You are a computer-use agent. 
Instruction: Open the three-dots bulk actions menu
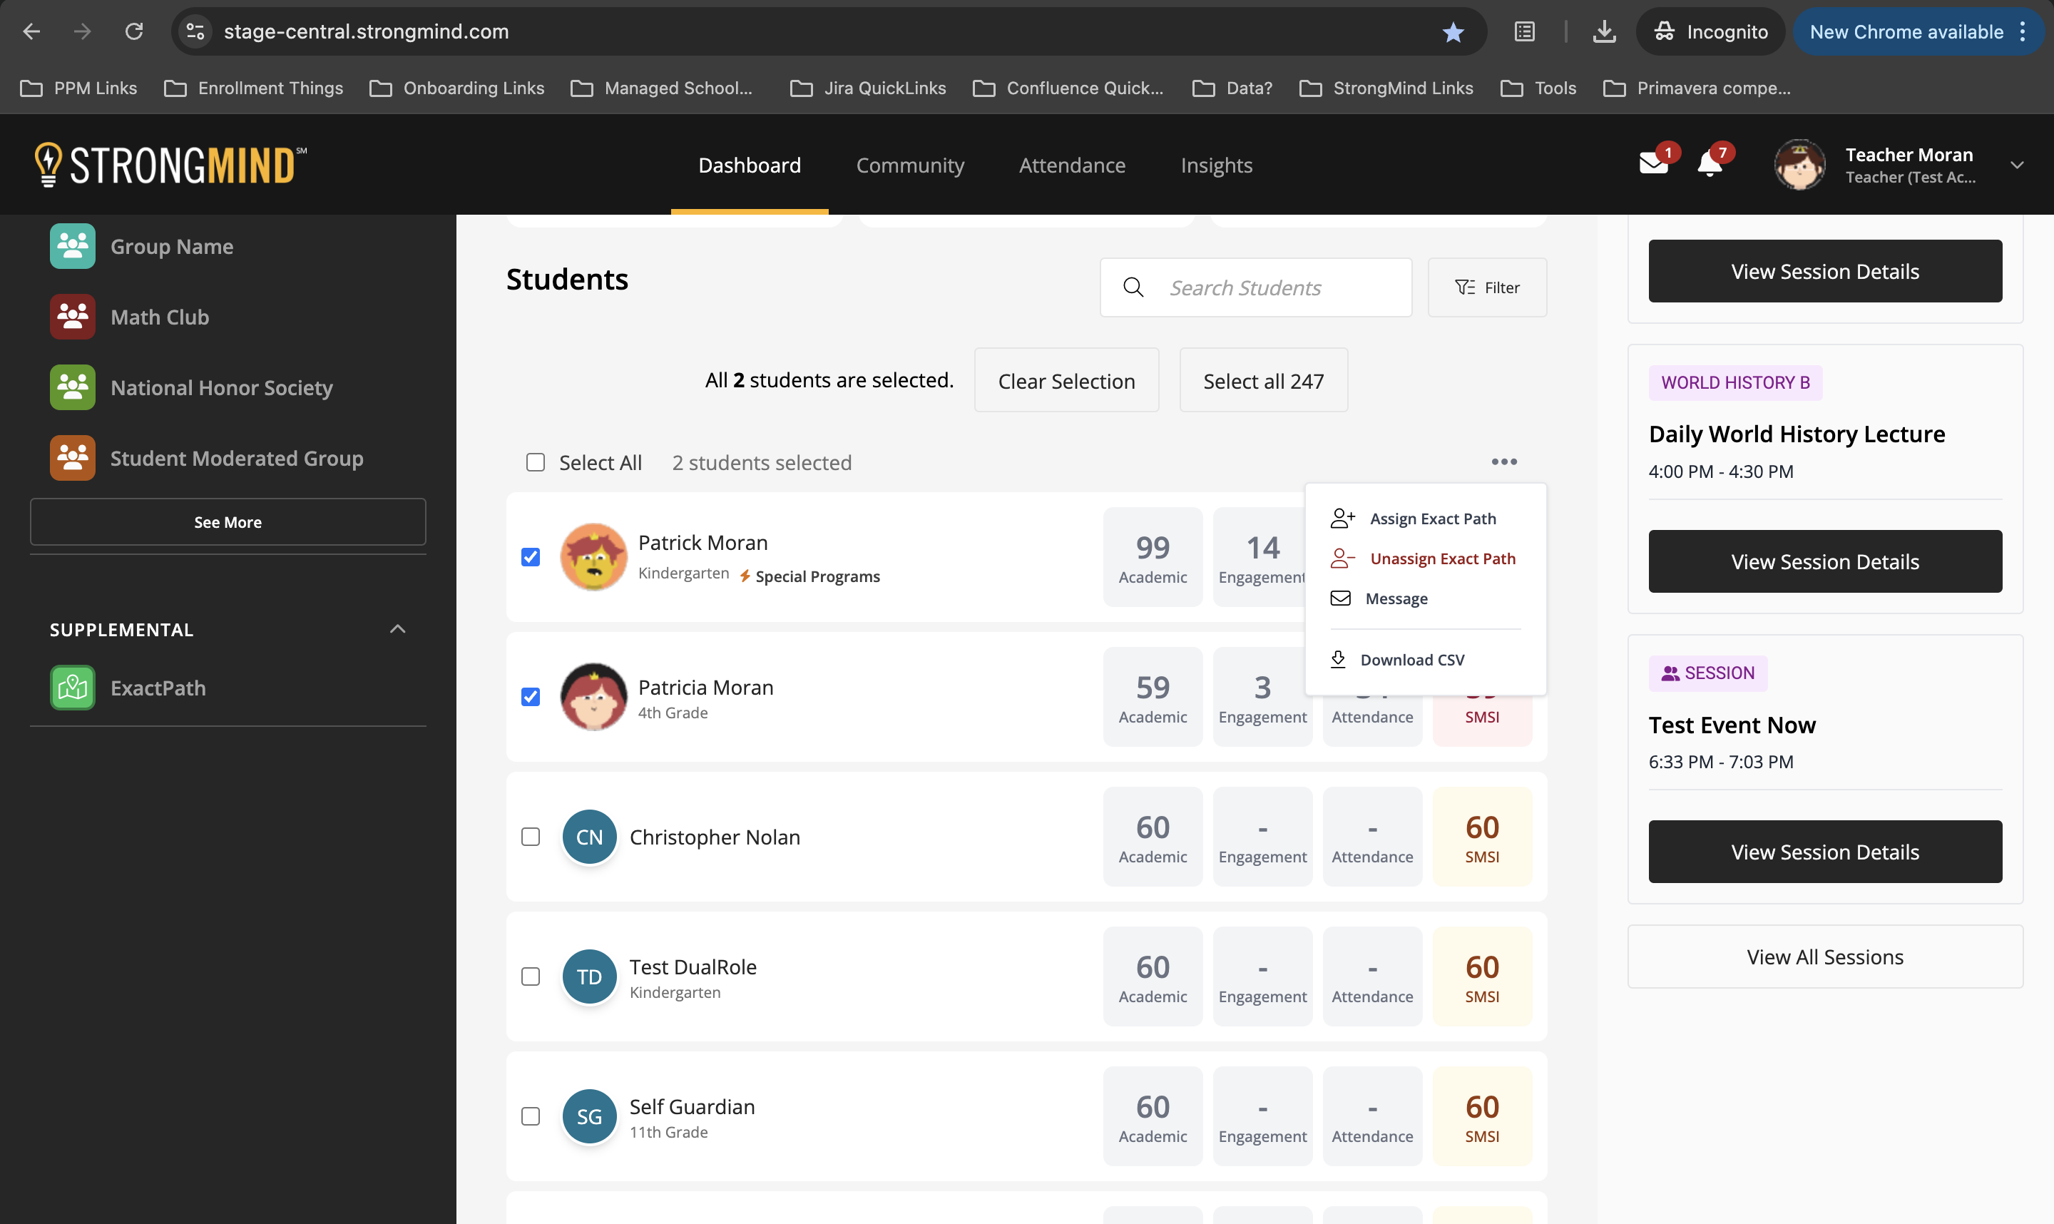click(1504, 461)
